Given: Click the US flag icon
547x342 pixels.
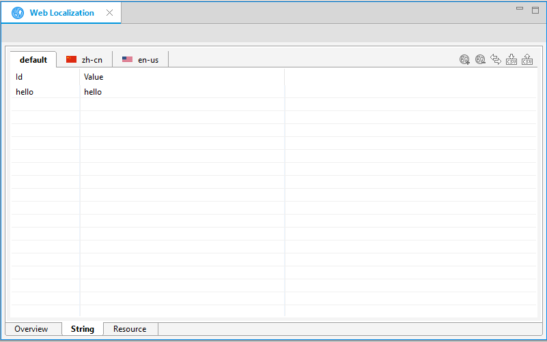Looking at the screenshot, I should click(x=127, y=60).
